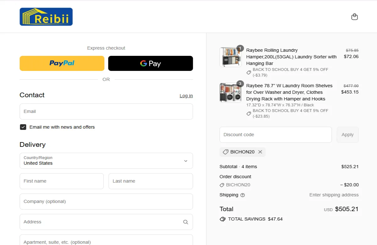Click the Last name field
This screenshot has height=245, width=377.
[x=150, y=181]
